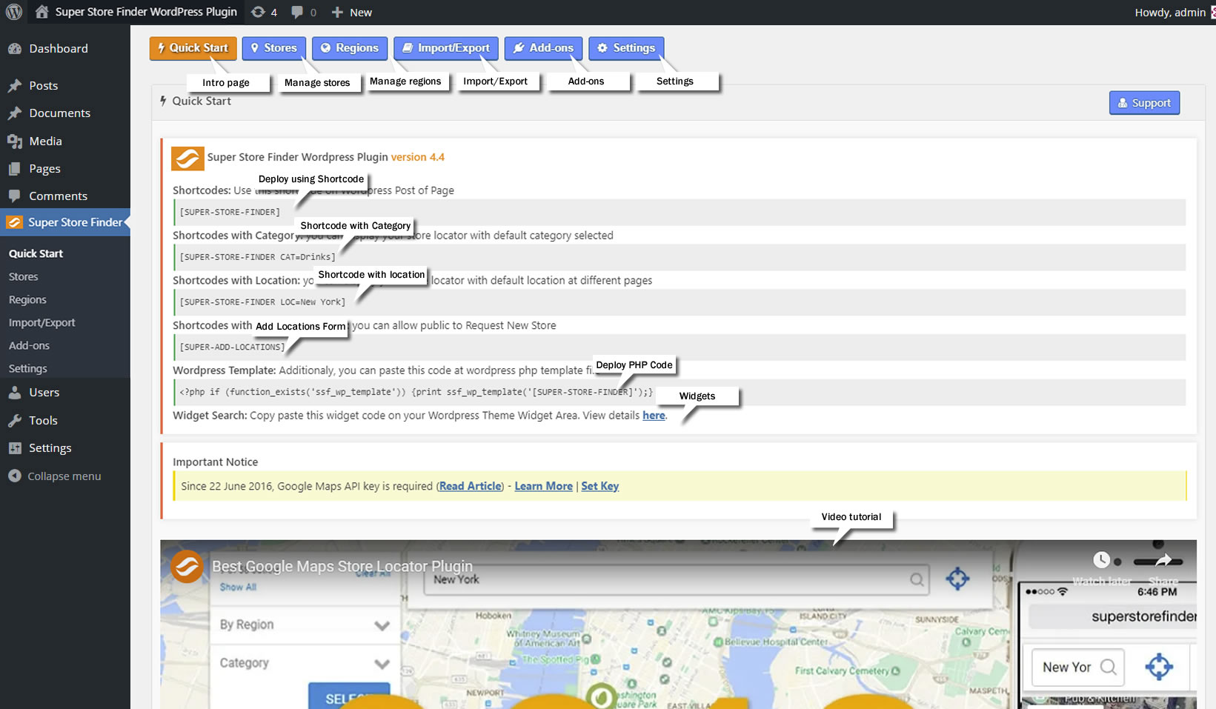The height and width of the screenshot is (709, 1216).
Task: Click the LOC=New York shortcode box
Action: click(x=679, y=302)
